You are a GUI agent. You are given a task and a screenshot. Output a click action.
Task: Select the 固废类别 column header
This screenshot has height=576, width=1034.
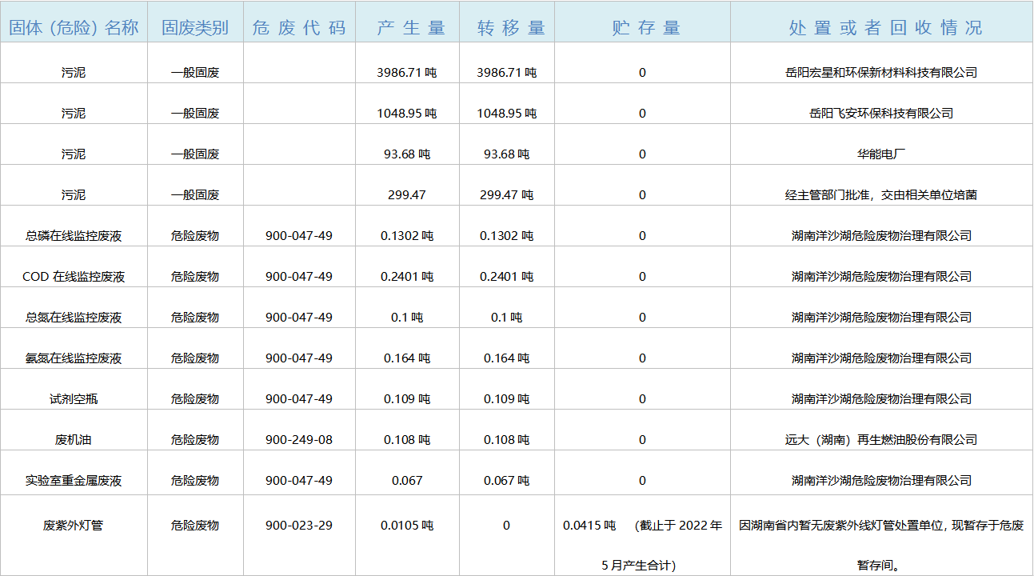pos(195,27)
